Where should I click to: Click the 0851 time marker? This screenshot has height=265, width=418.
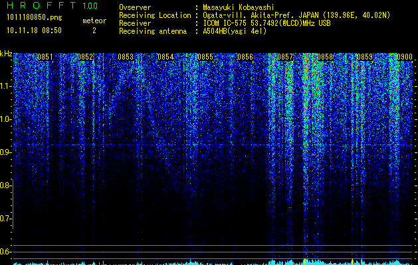[45, 57]
